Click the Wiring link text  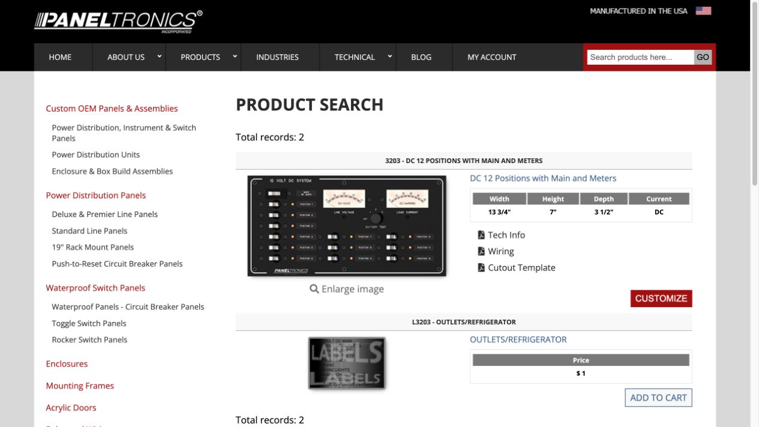coord(501,251)
